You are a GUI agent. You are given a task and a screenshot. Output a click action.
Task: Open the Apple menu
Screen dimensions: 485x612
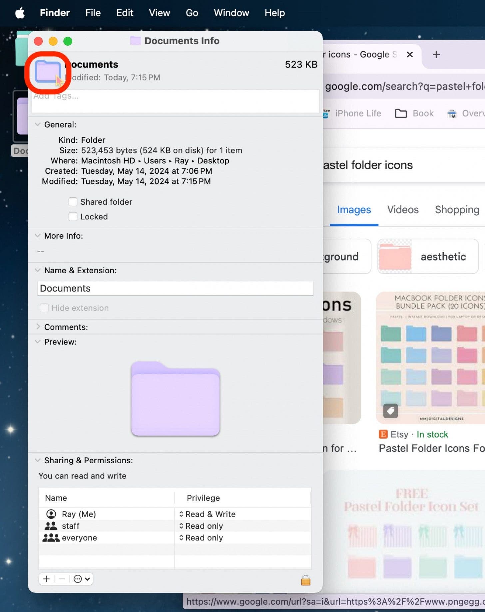[x=20, y=13]
